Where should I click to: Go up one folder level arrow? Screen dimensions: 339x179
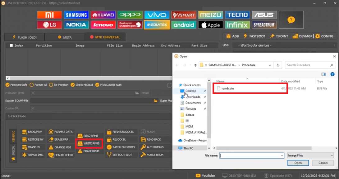[x=195, y=65]
